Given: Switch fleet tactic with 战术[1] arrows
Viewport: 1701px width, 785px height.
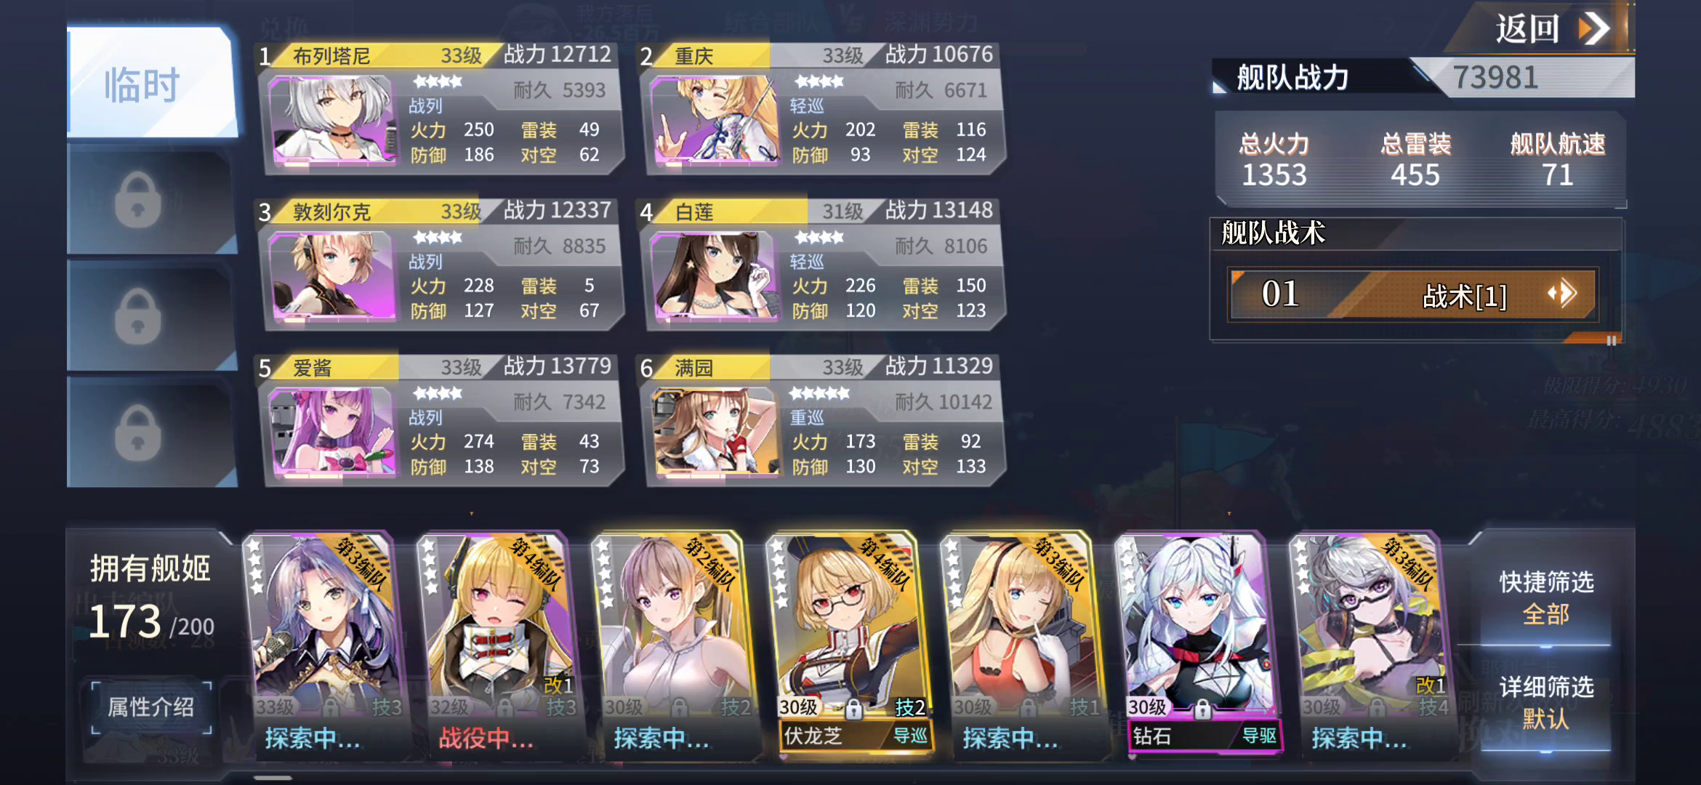Looking at the screenshot, I should [1562, 294].
